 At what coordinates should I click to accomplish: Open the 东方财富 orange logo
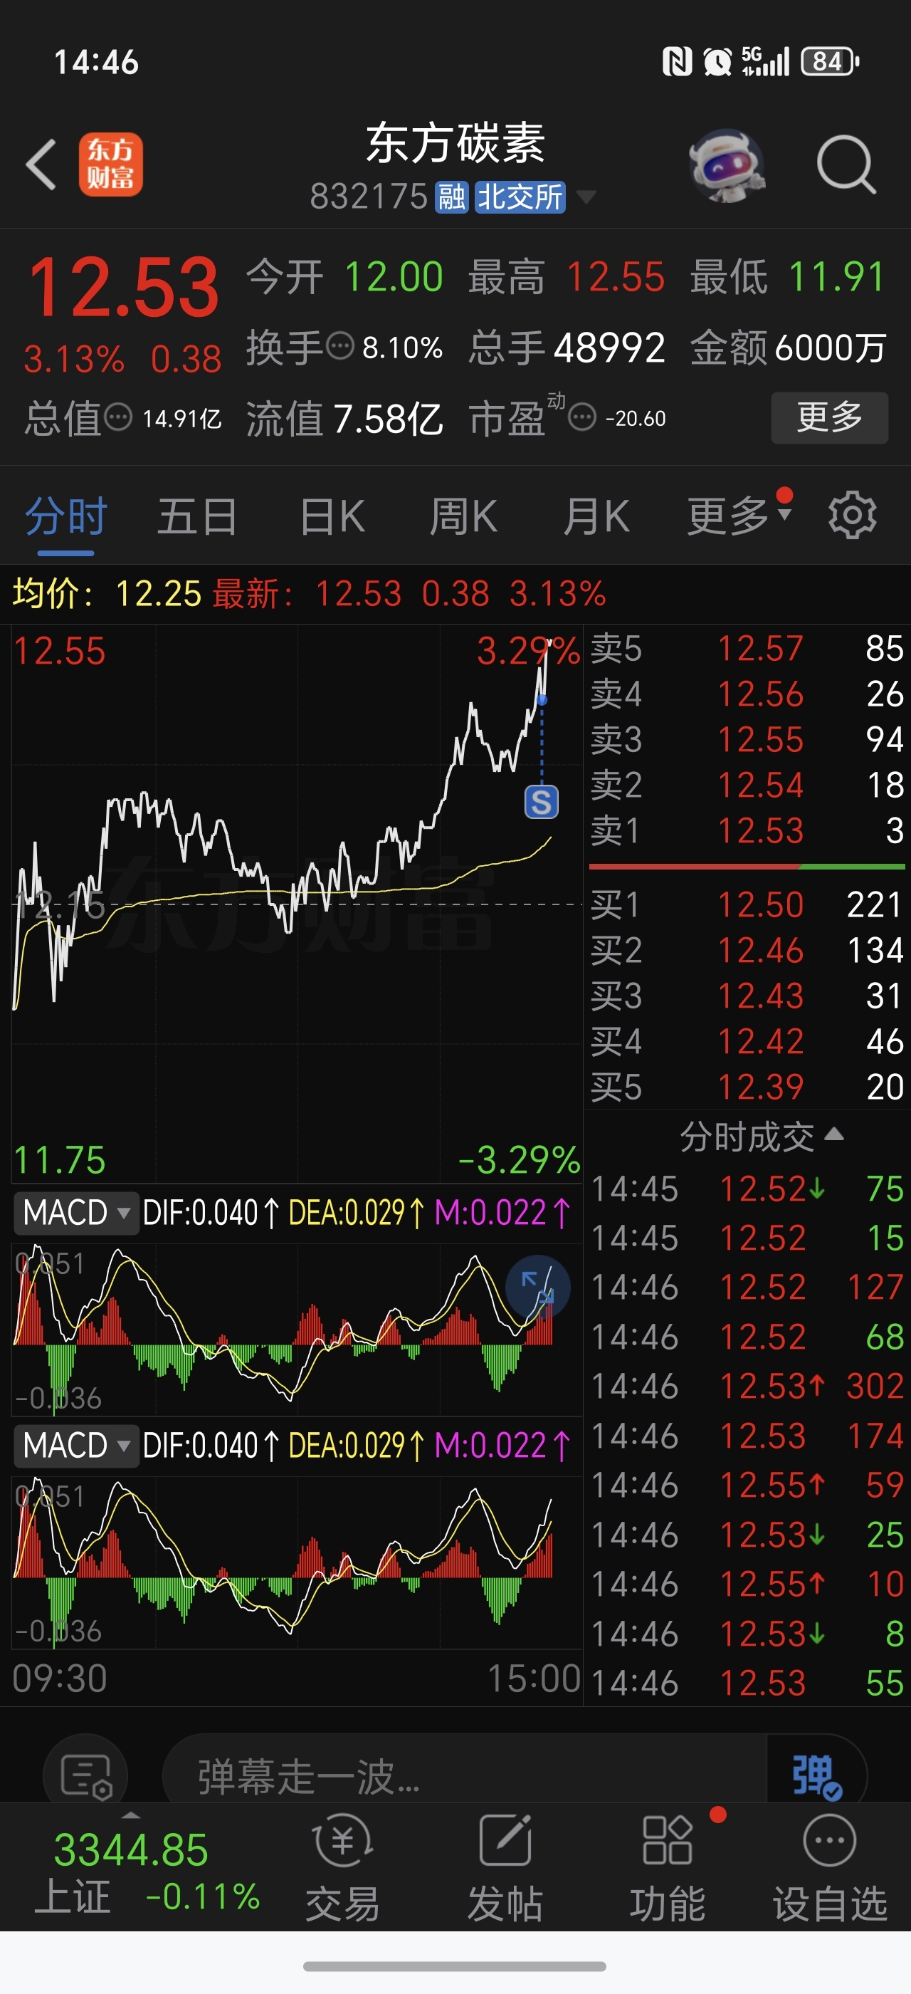click(x=110, y=164)
